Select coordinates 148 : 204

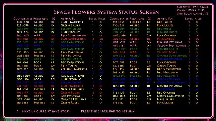tap(119, 52)
